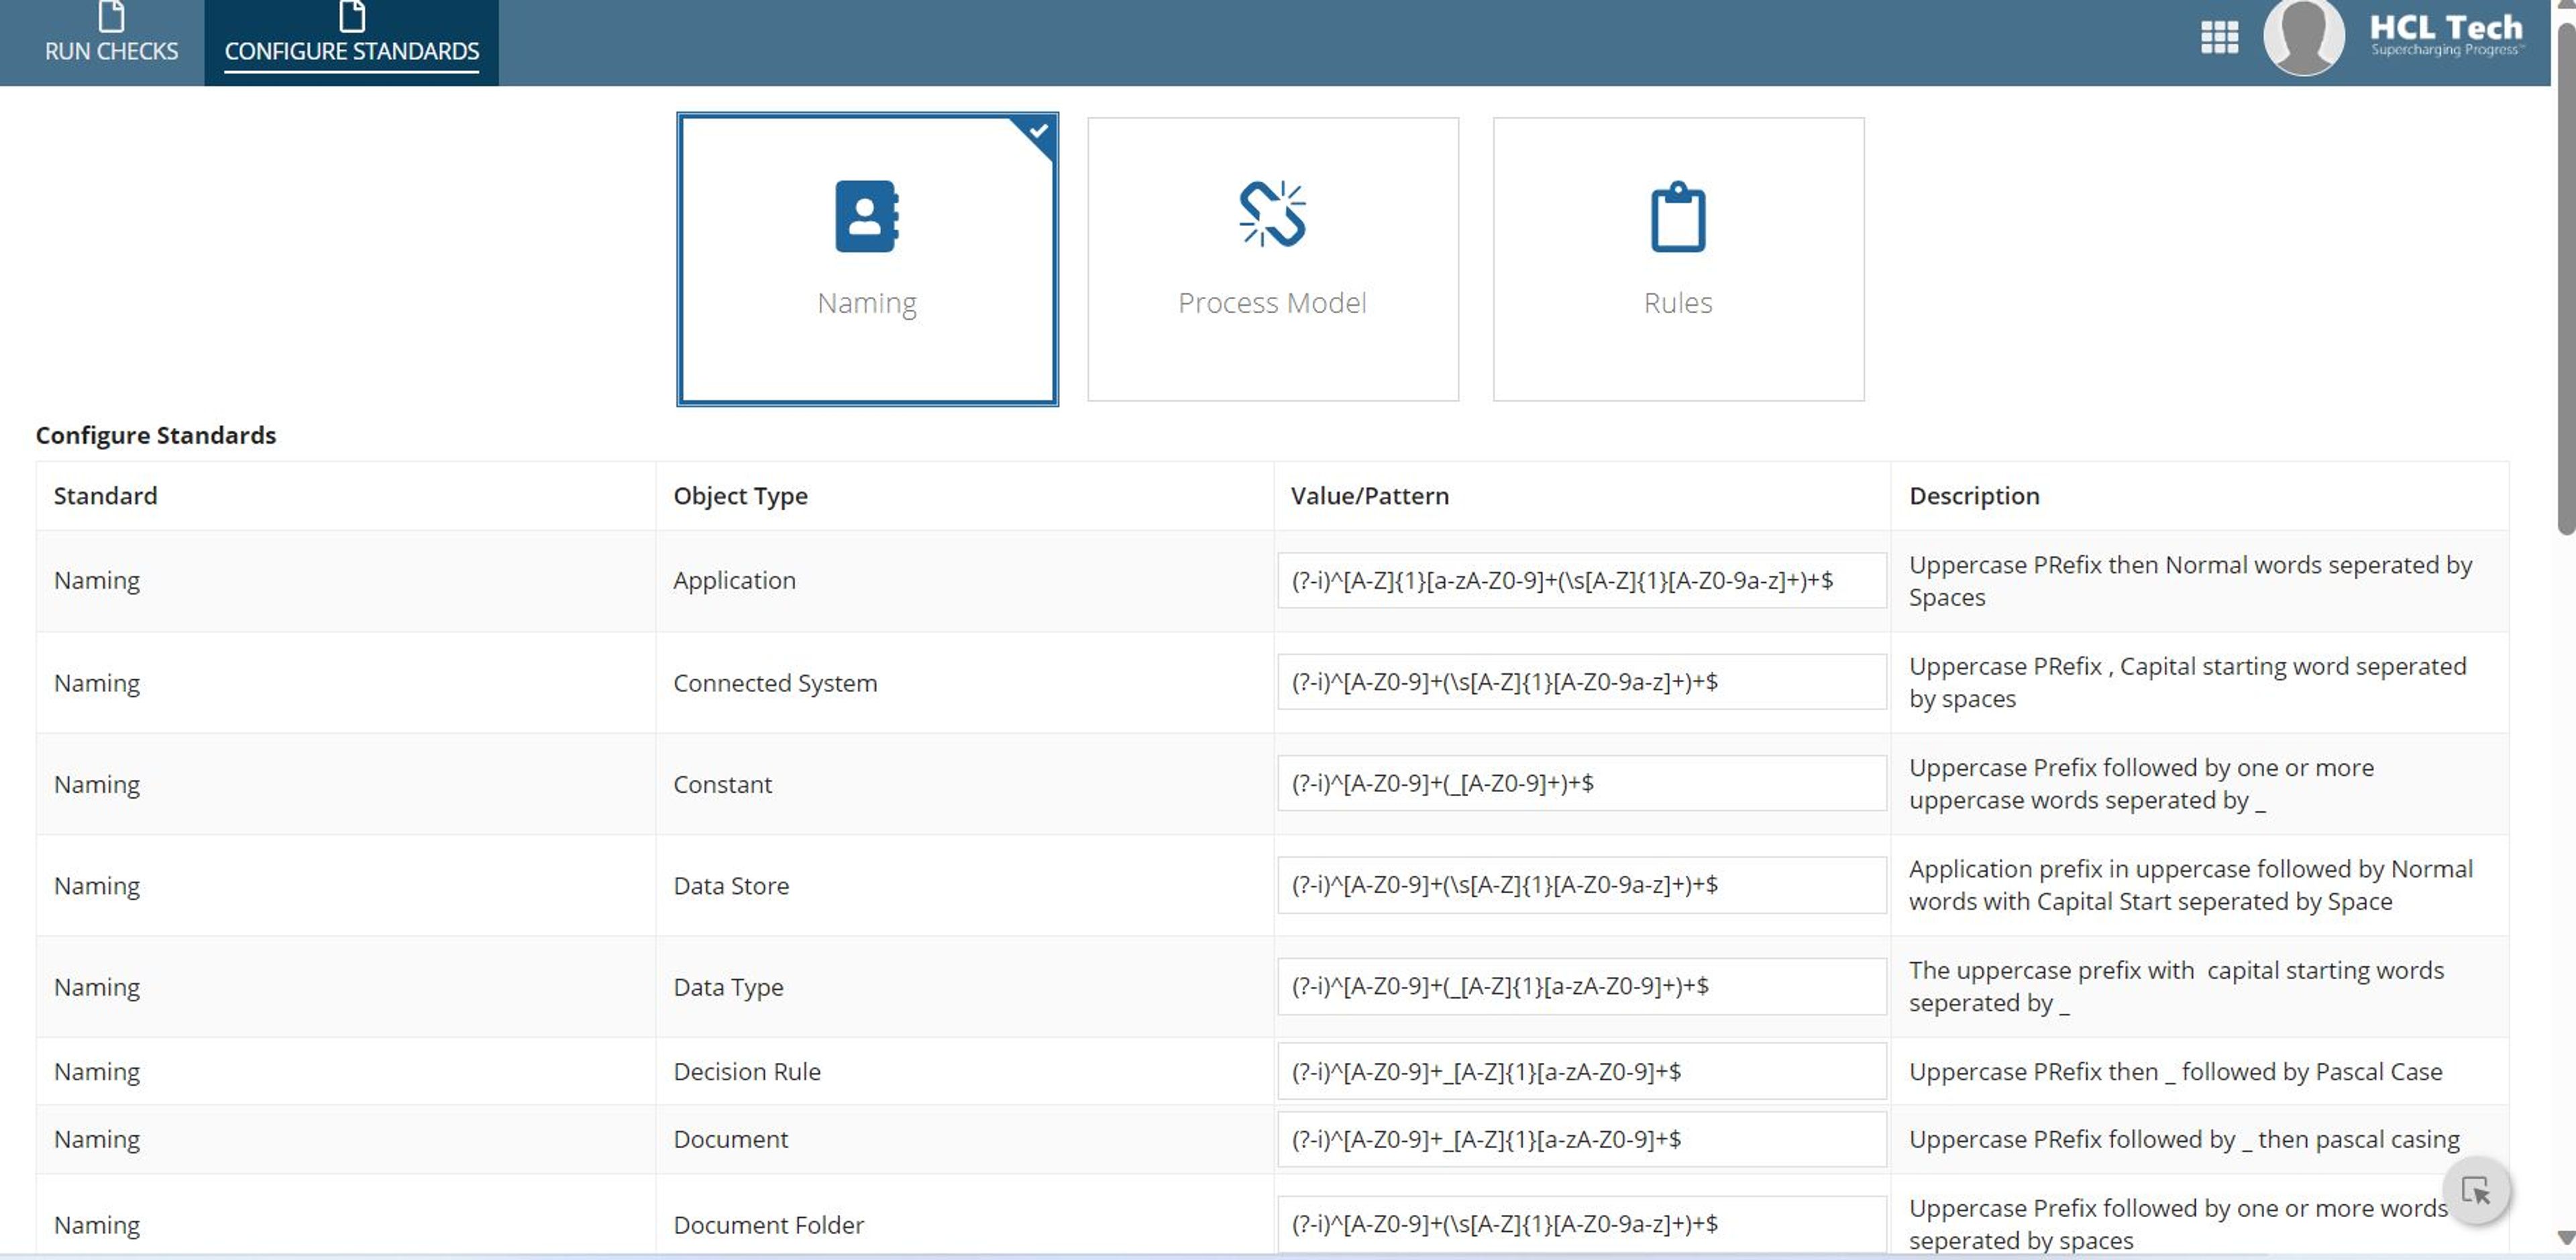This screenshot has height=1260, width=2576.
Task: Edit the Document pattern field
Action: click(x=1581, y=1139)
